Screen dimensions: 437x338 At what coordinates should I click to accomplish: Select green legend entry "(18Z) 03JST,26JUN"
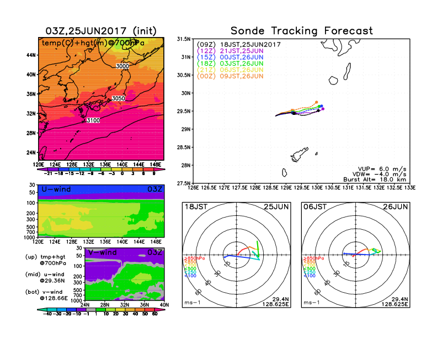230,64
